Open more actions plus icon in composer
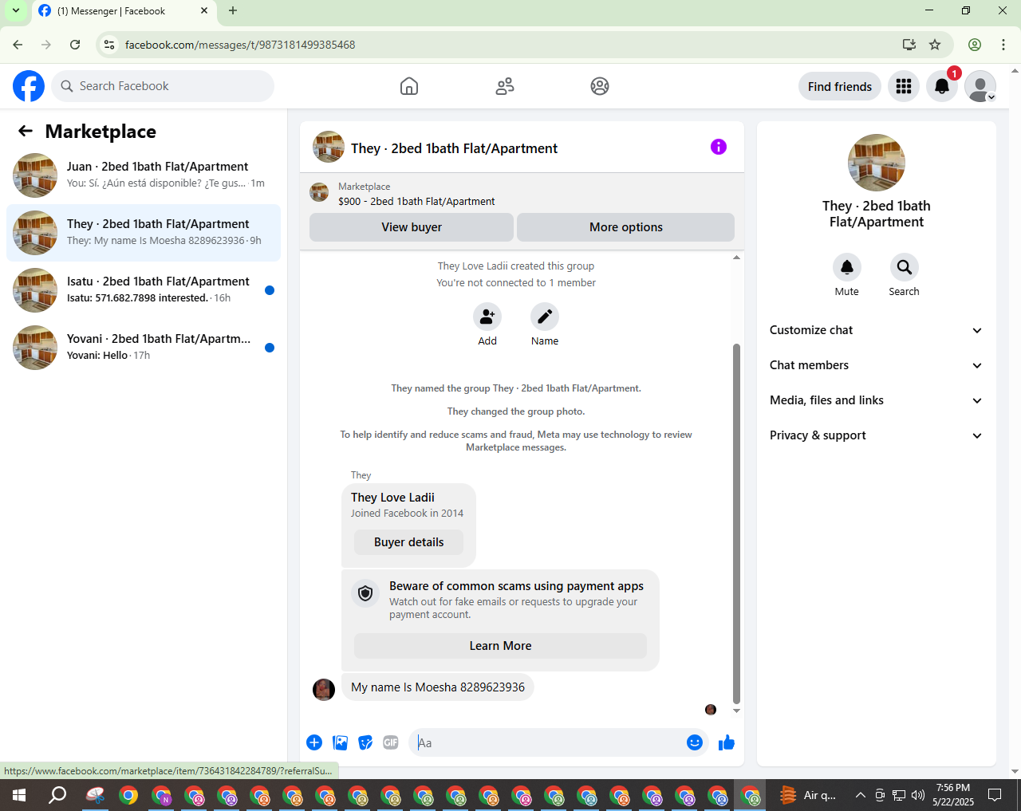Screen dimensions: 1021x811 [x=314, y=742]
